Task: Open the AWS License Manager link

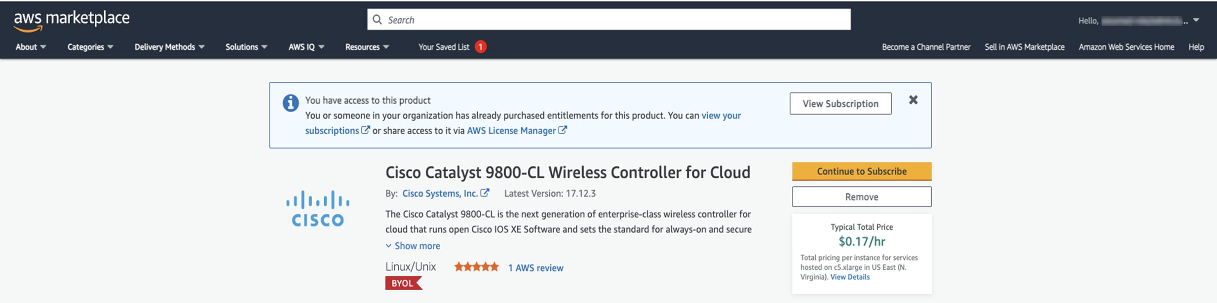Action: tap(511, 131)
